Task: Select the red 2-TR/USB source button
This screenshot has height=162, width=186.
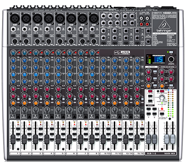Action: tap(150, 91)
